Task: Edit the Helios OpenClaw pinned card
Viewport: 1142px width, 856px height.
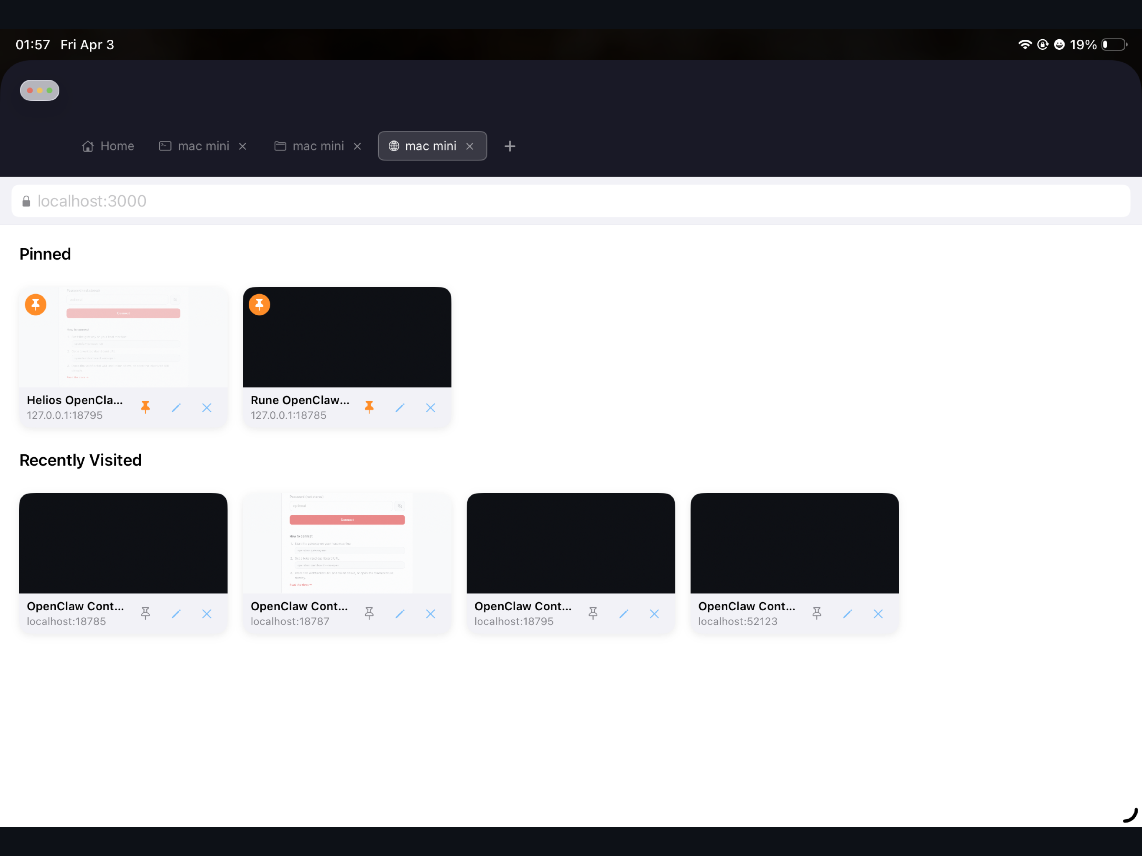Action: pos(176,408)
